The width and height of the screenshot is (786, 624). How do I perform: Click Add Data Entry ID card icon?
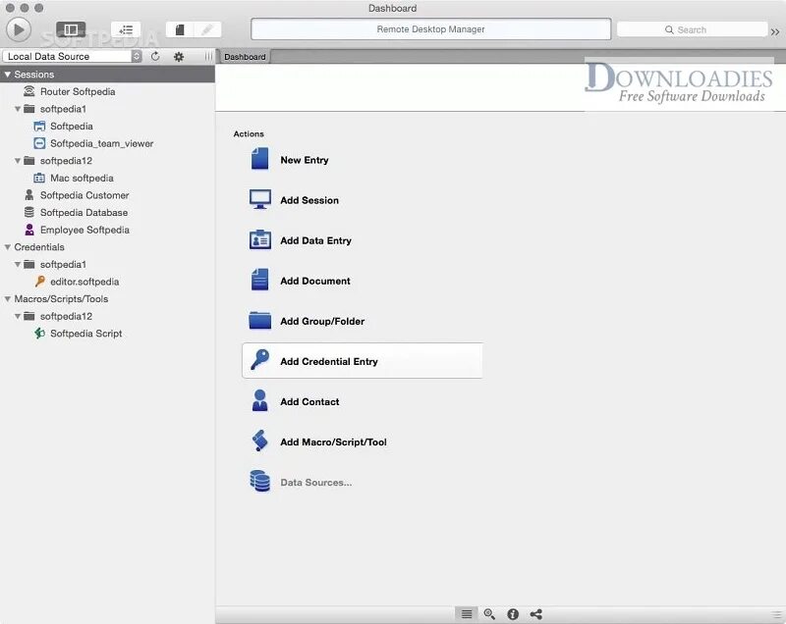click(260, 239)
